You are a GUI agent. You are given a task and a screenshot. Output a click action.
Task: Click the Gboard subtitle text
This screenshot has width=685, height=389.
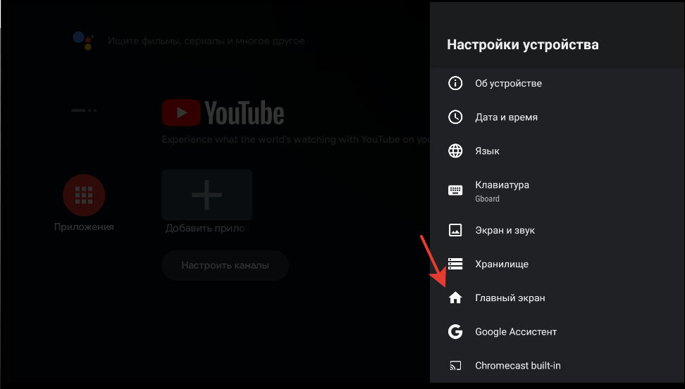tap(487, 199)
